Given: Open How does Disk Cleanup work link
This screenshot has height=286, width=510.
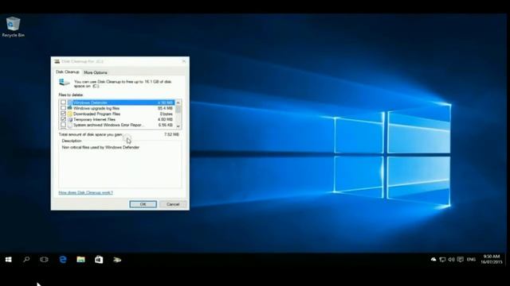Looking at the screenshot, I should coord(85,192).
